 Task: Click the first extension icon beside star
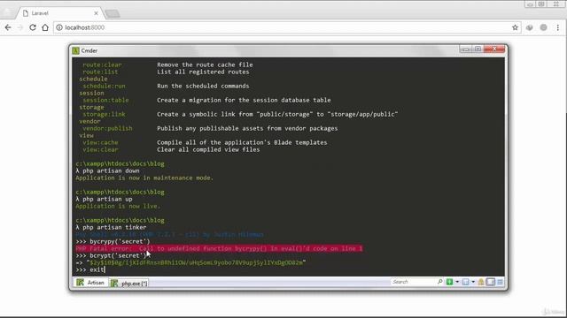click(x=530, y=27)
